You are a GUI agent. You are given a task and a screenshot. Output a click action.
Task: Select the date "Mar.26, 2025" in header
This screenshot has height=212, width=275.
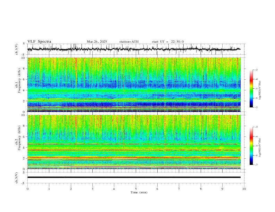tap(97, 42)
